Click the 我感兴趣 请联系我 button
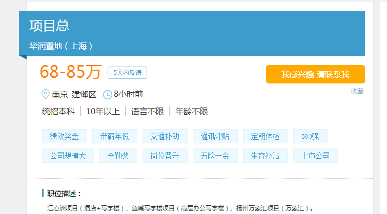Image resolution: width=387 pixels, height=214 pixels. point(315,74)
